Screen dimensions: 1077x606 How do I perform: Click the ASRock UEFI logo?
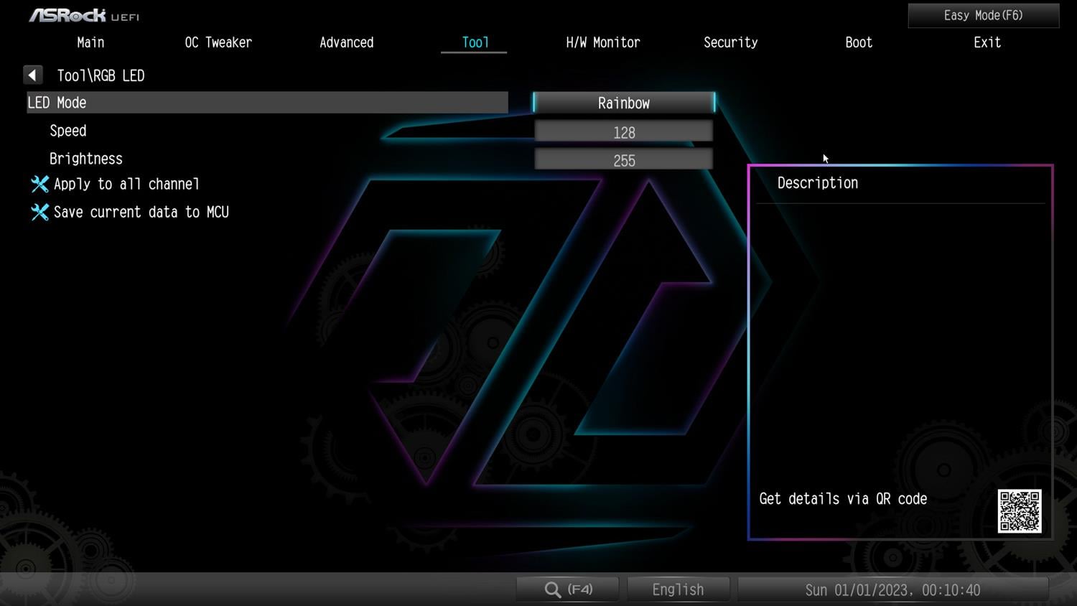click(x=84, y=15)
